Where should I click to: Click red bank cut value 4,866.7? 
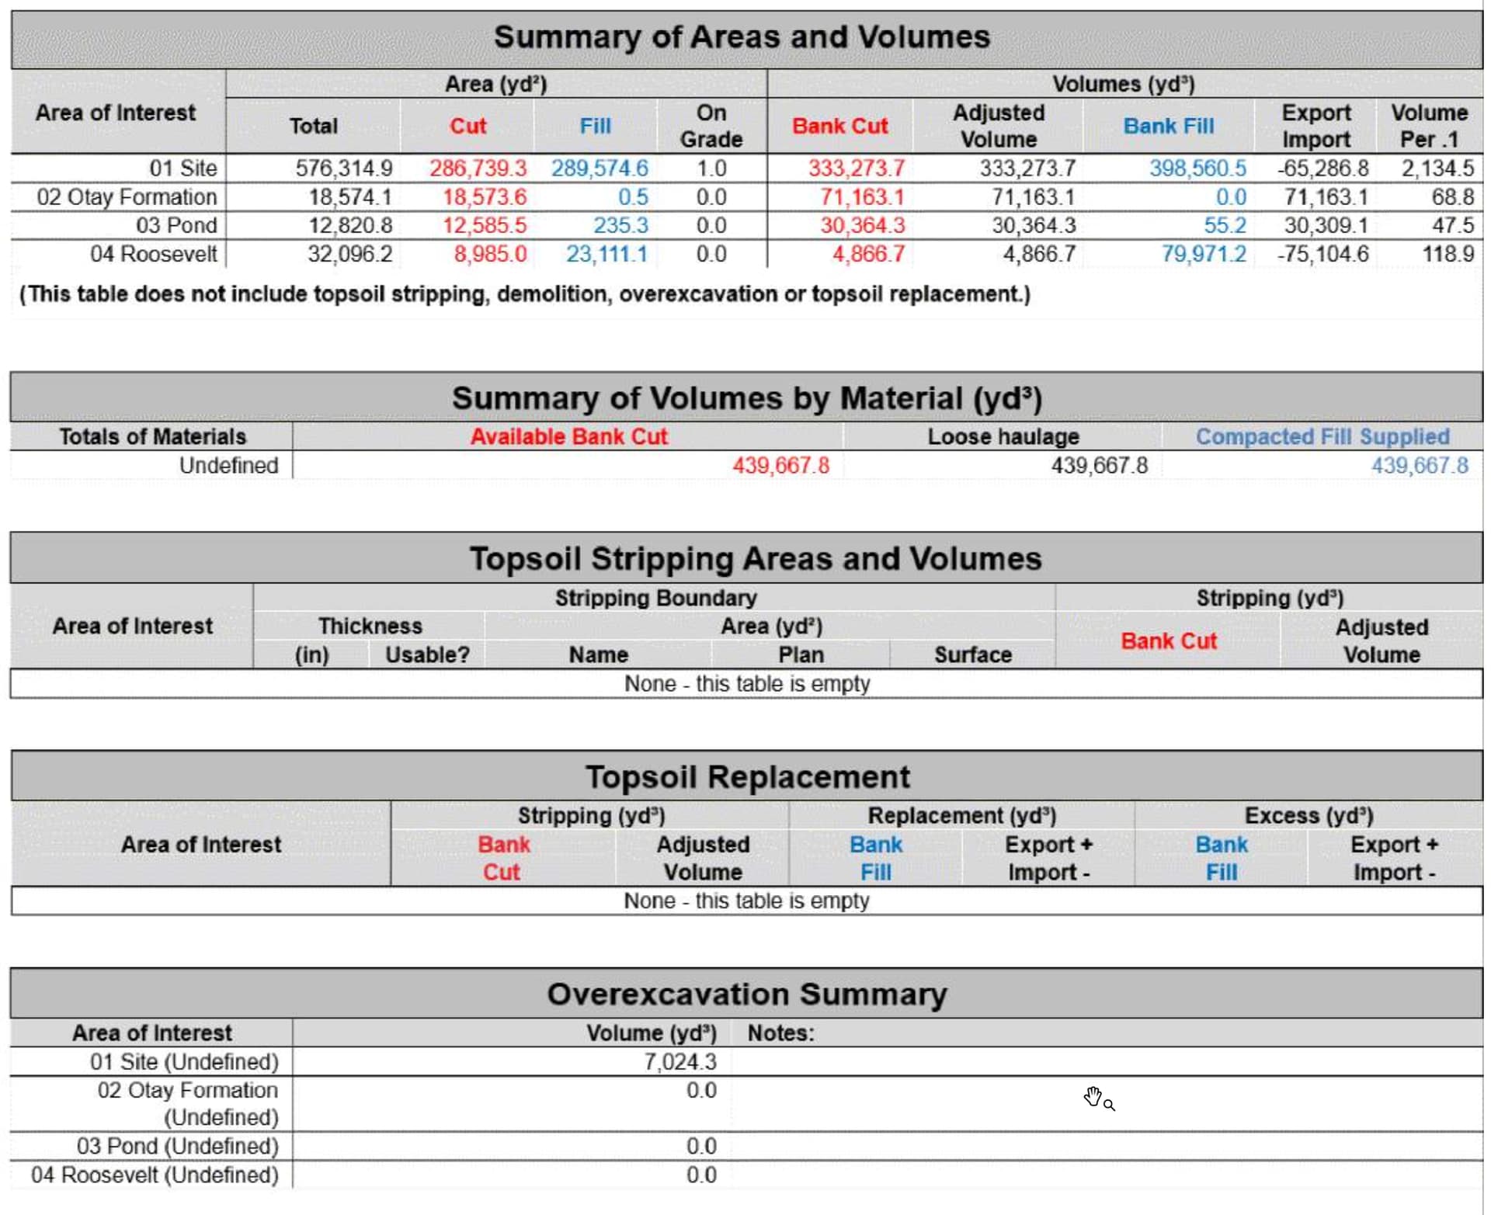click(869, 254)
